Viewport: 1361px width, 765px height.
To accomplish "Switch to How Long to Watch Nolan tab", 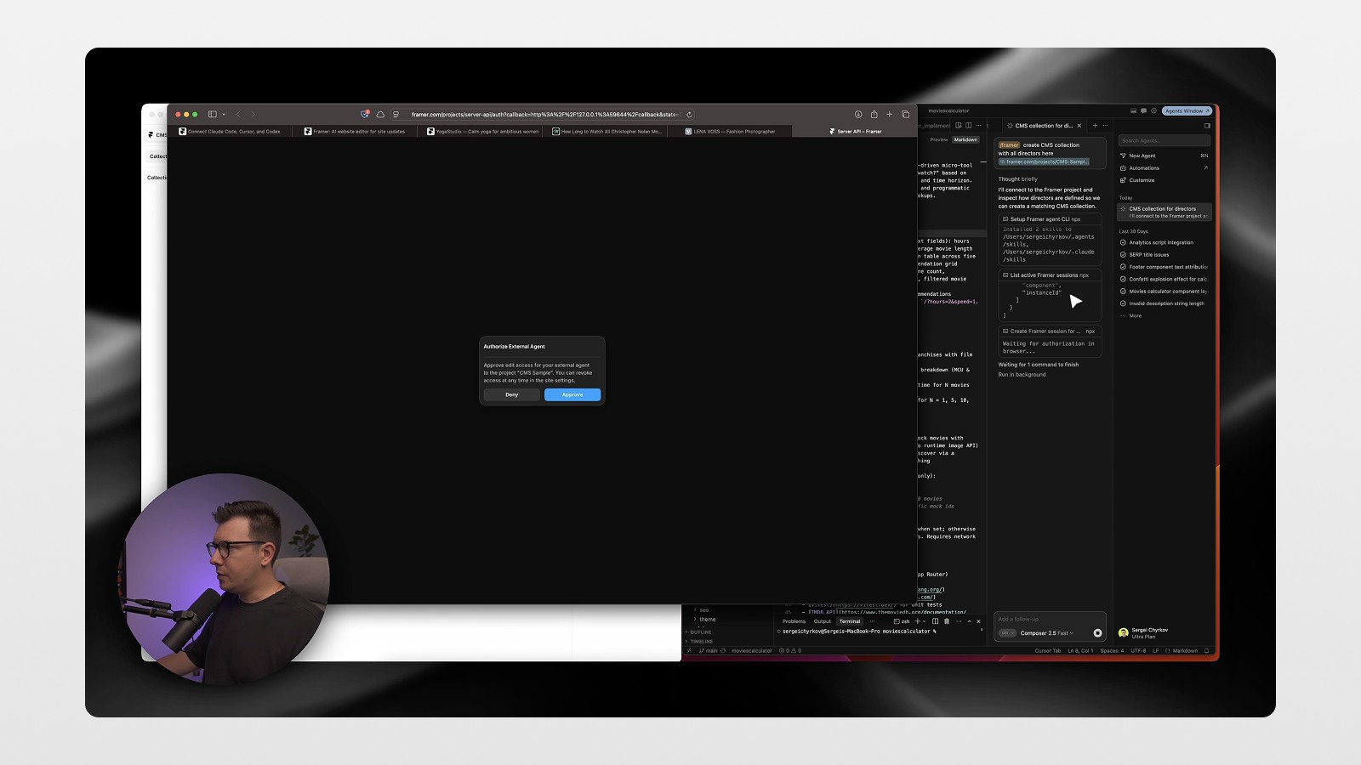I will click(x=606, y=131).
